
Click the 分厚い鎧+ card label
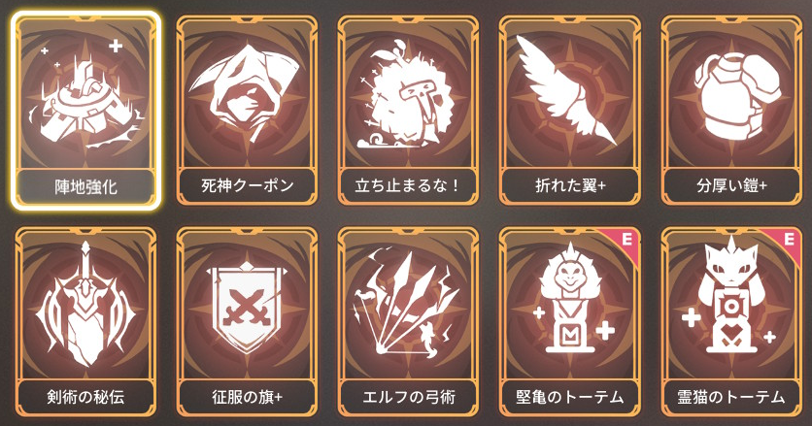tap(731, 185)
